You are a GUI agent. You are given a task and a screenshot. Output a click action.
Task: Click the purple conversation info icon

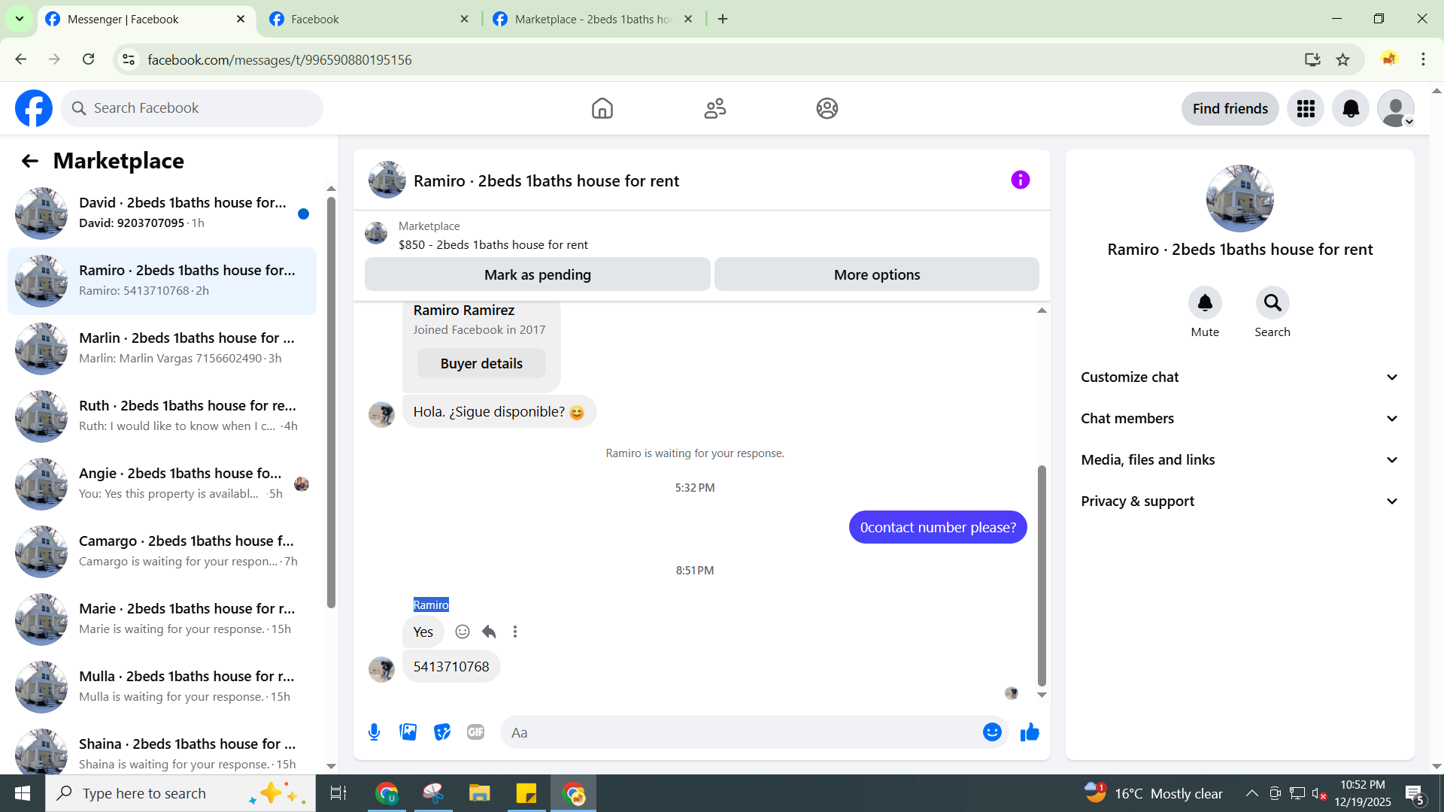click(1020, 180)
